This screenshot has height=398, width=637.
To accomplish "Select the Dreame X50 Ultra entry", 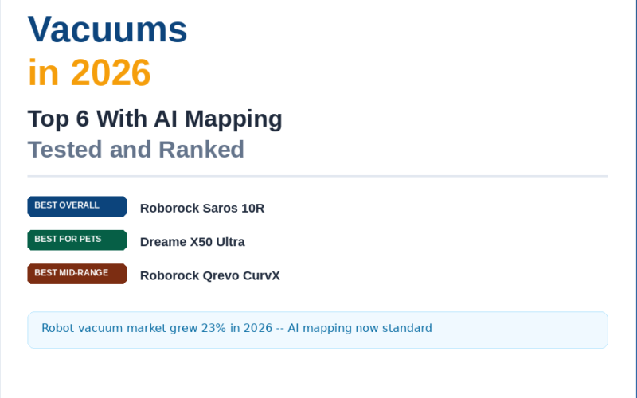I will [192, 242].
